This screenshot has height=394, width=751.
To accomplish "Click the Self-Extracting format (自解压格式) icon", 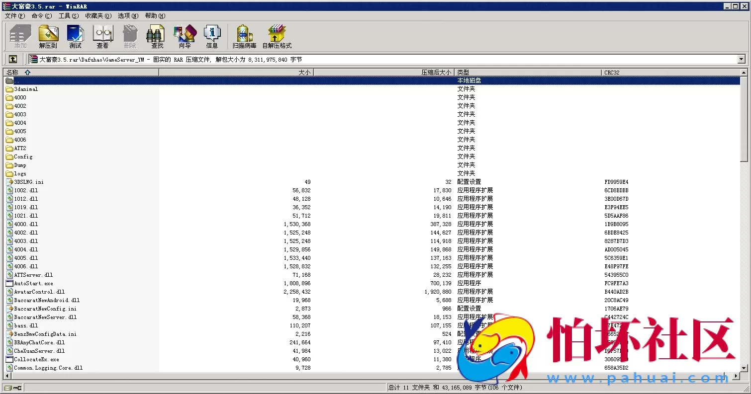I will click(x=277, y=37).
